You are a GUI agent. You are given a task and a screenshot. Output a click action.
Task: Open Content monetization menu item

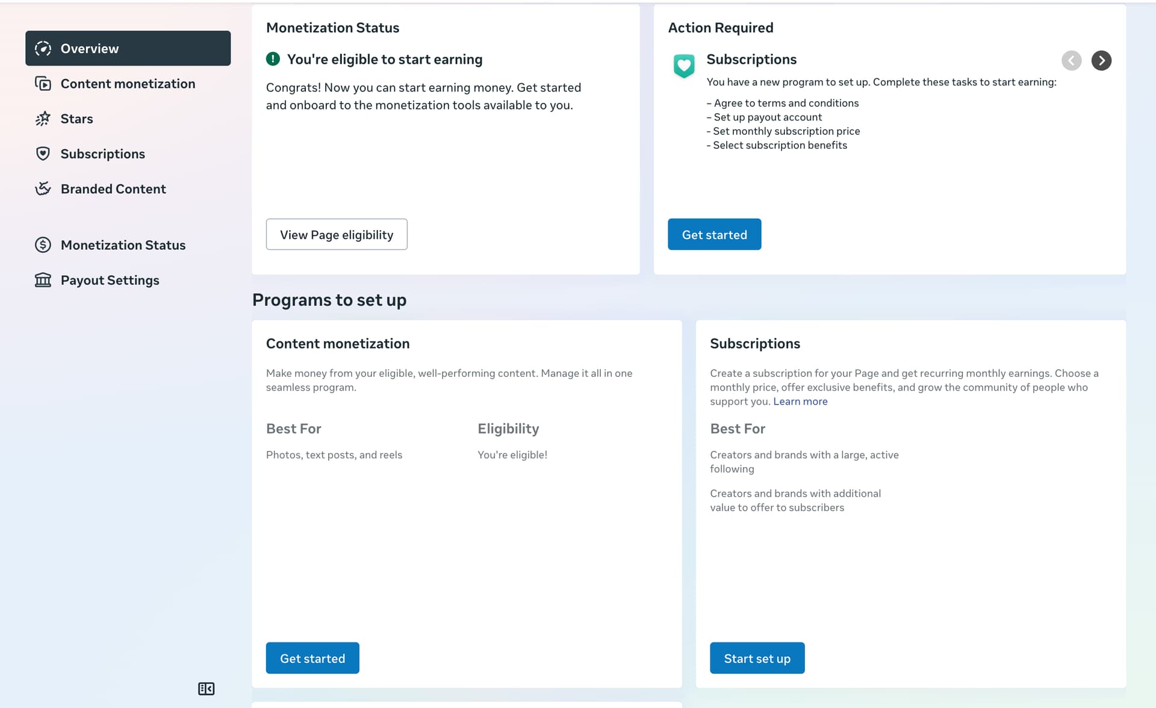click(x=128, y=84)
